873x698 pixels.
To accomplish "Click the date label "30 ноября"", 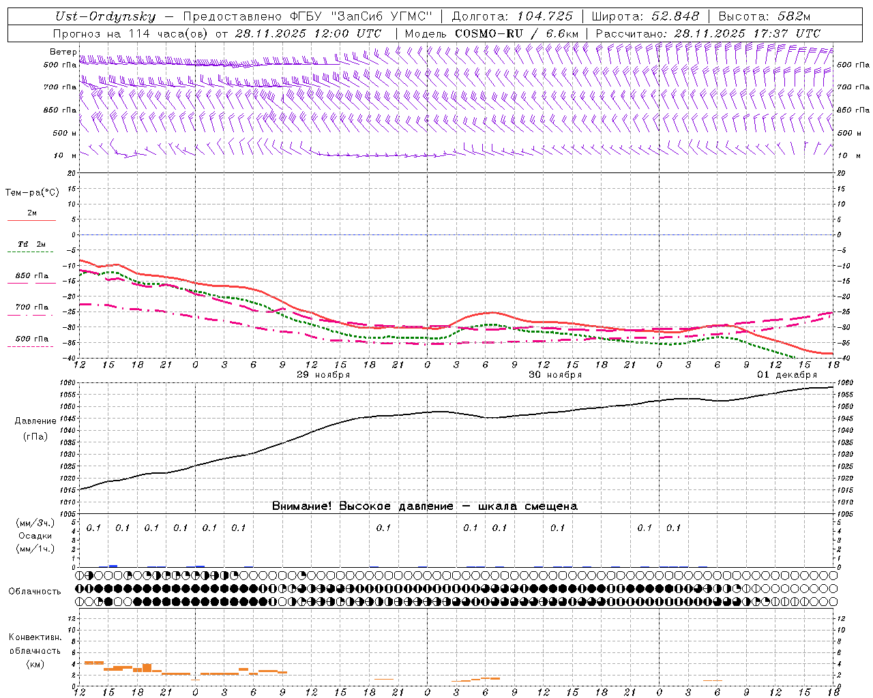I will click(555, 374).
